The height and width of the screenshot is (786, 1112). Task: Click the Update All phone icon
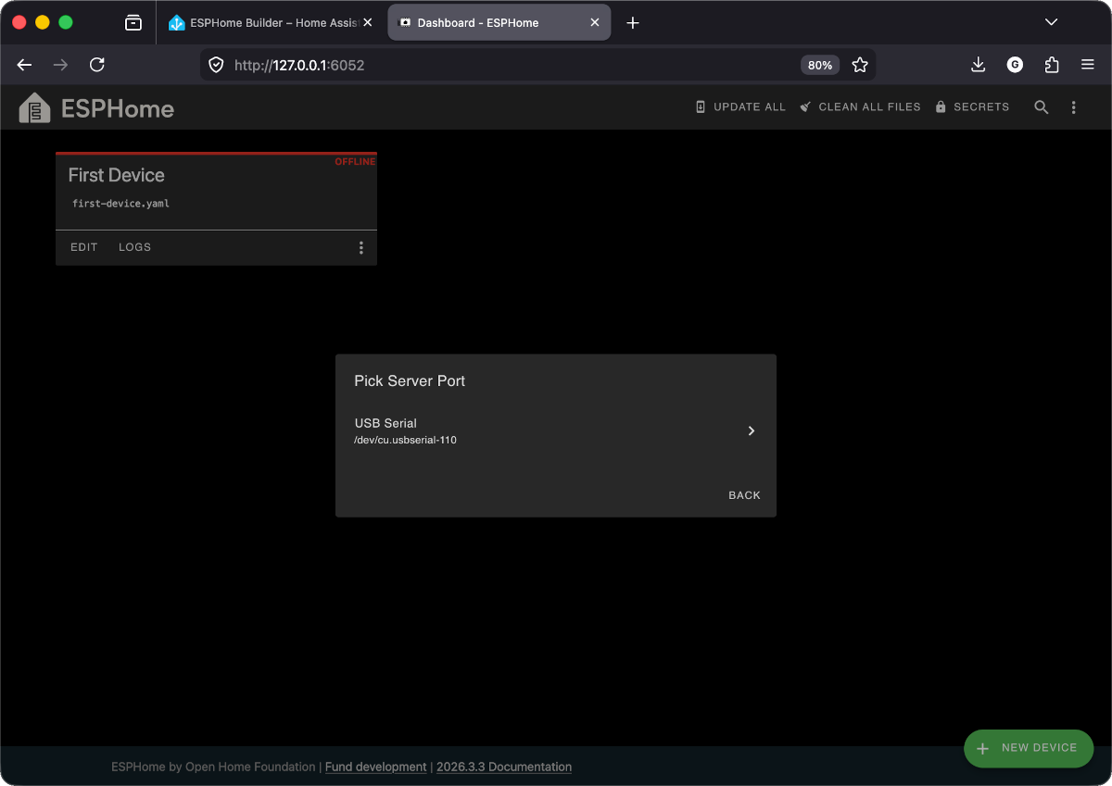click(x=701, y=107)
